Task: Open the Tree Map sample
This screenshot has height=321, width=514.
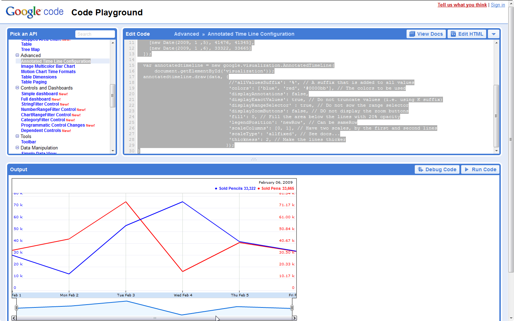Action: click(x=30, y=50)
